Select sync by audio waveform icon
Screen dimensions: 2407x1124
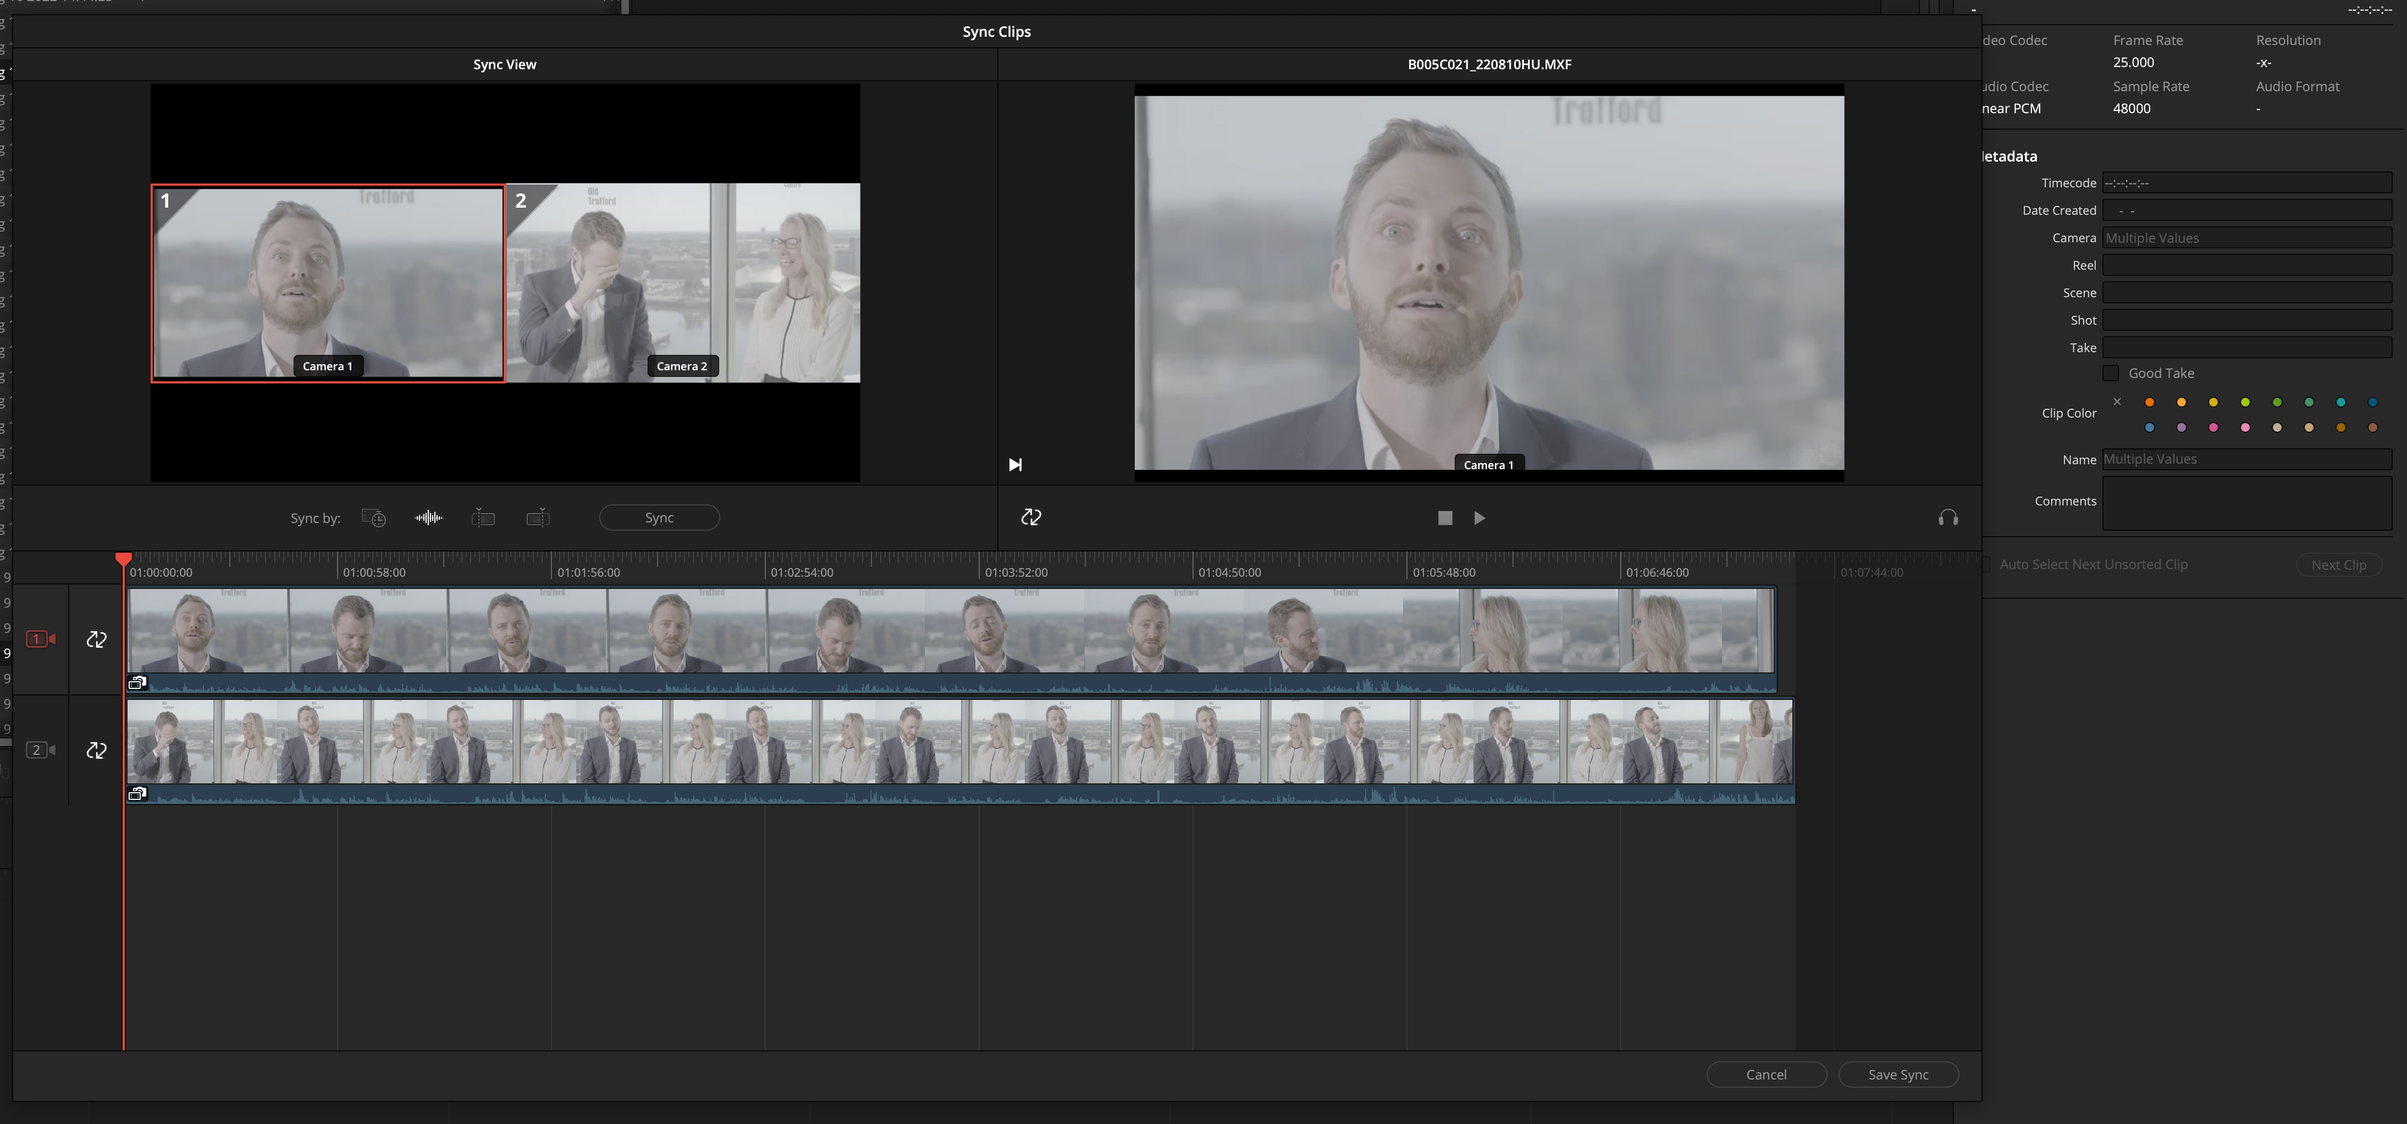coord(429,518)
